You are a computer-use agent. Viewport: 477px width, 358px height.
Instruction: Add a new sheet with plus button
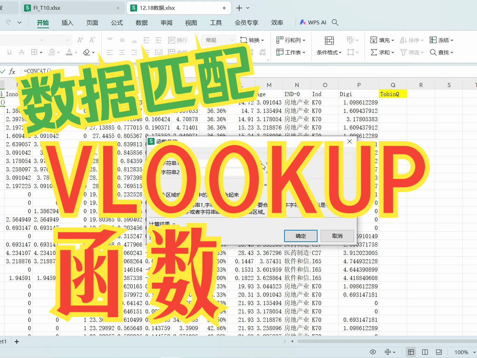point(16,341)
